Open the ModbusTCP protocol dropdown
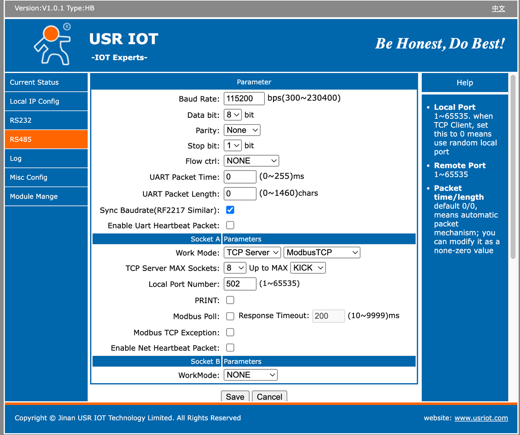Image resolution: width=520 pixels, height=435 pixels. pyautogui.click(x=322, y=252)
